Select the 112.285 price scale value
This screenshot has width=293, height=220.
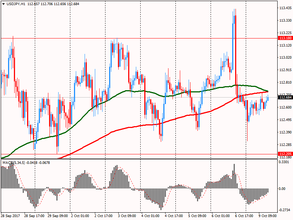coord(286,145)
